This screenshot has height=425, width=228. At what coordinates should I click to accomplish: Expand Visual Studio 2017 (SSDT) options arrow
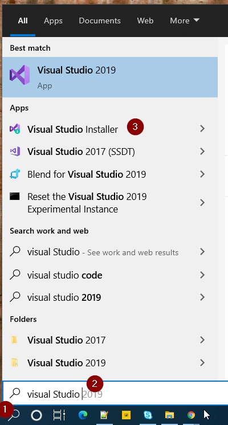point(202,151)
